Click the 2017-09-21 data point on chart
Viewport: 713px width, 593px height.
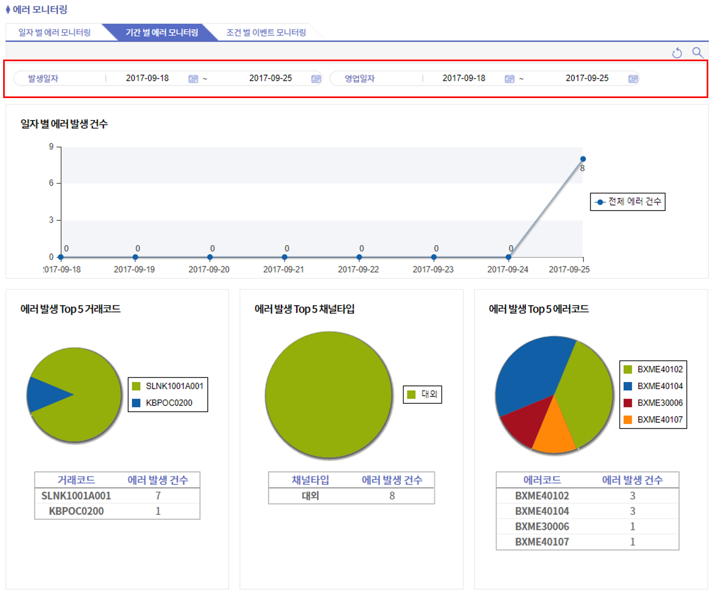point(285,257)
